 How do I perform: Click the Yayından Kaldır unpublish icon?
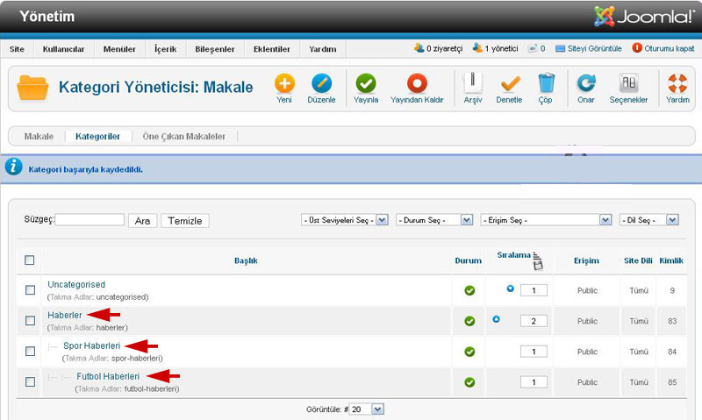click(417, 83)
